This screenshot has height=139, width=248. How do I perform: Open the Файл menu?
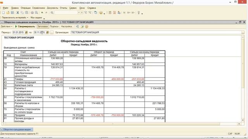5,8
